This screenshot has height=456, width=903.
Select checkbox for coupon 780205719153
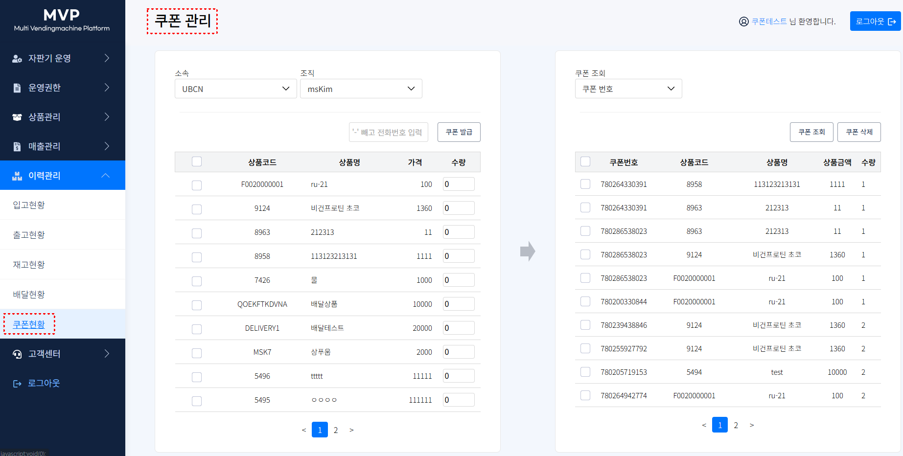[585, 372]
